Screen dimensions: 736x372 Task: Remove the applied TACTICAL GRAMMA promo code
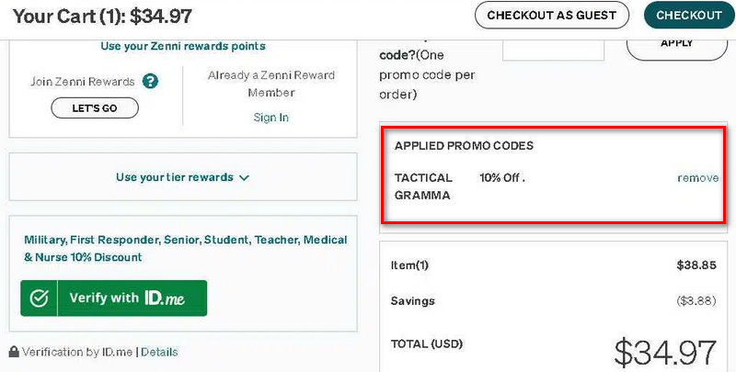697,178
